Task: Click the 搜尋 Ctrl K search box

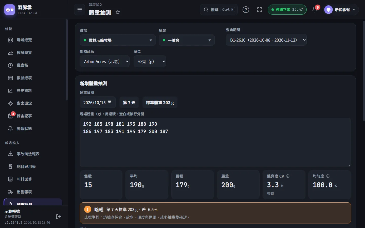Action: [x=219, y=10]
